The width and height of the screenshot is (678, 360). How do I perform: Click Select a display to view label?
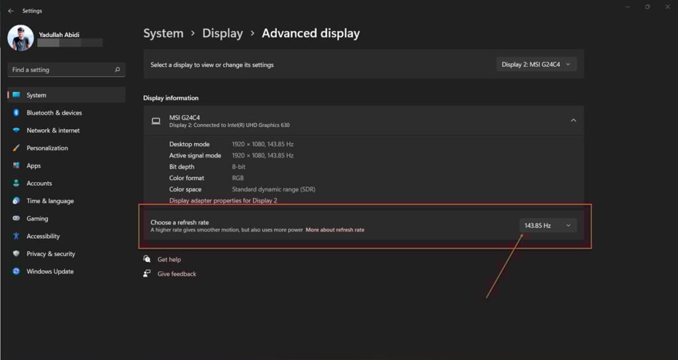click(x=212, y=65)
